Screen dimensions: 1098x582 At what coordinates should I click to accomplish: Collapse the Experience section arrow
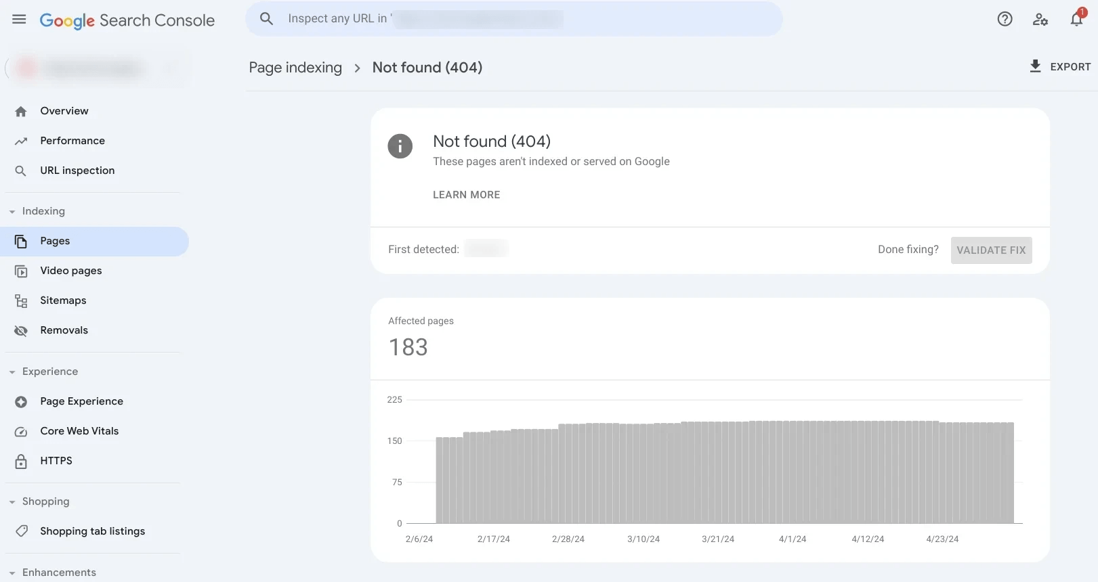click(x=12, y=372)
